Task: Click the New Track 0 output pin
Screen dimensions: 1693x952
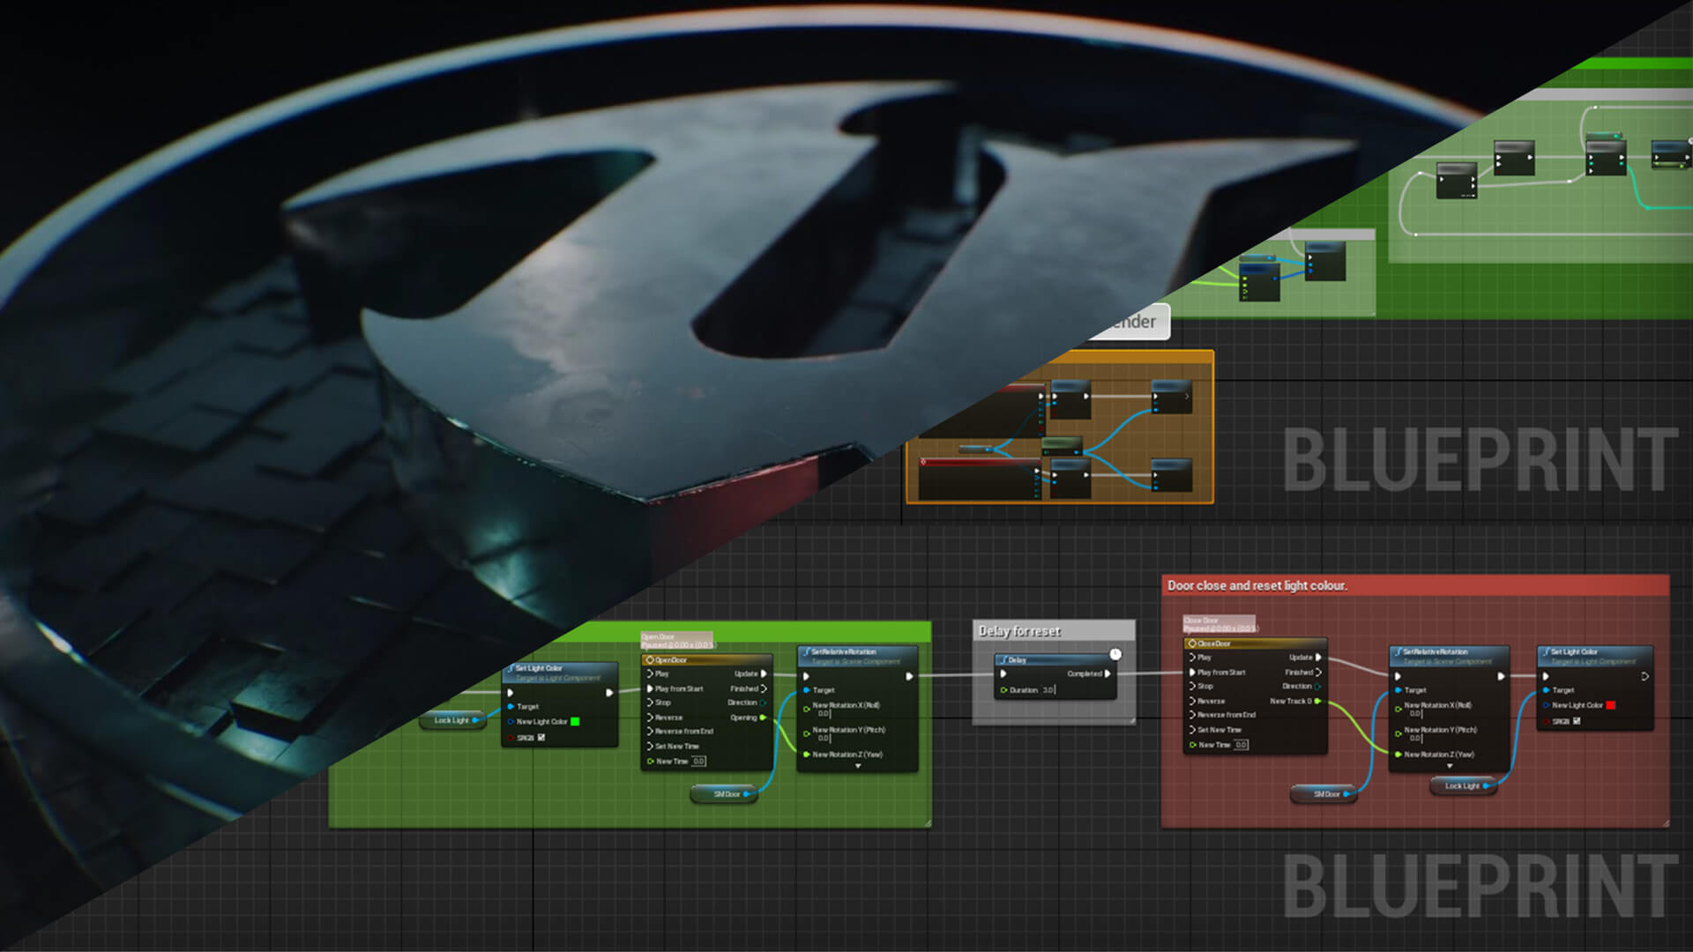Action: (1319, 701)
